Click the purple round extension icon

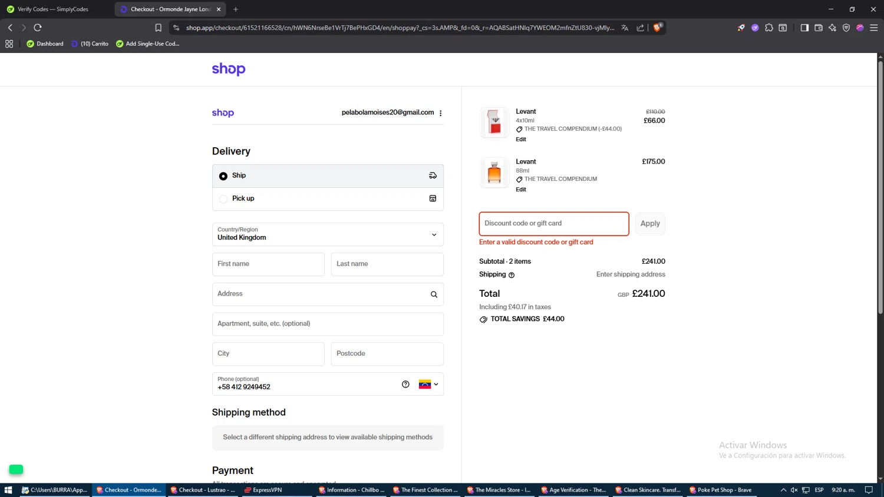[755, 28]
